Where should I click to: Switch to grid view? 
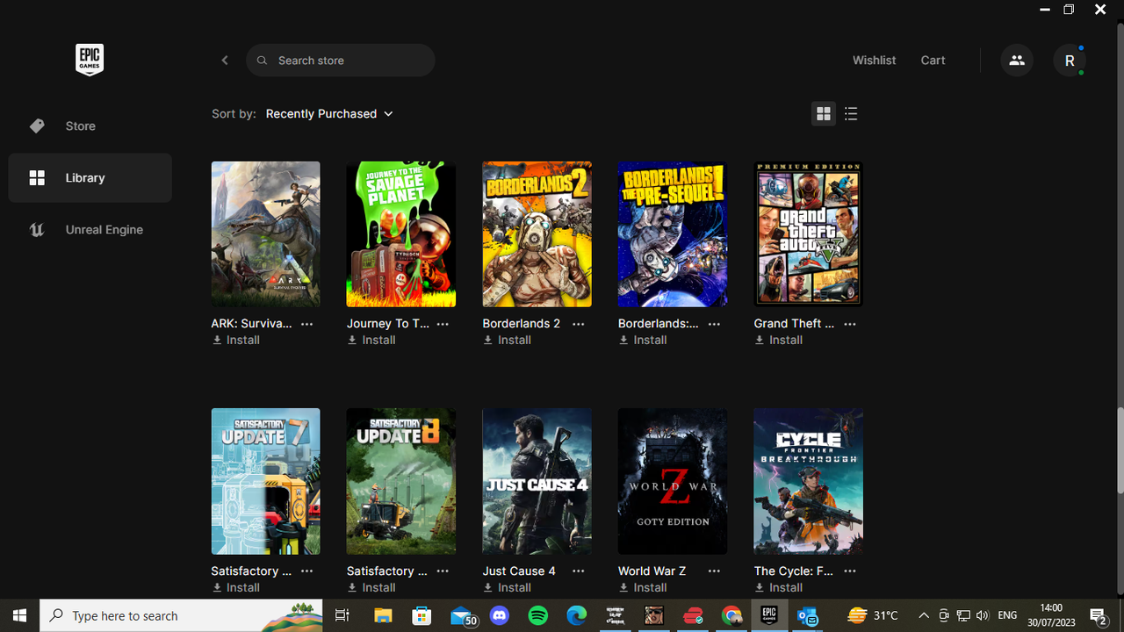coord(824,114)
